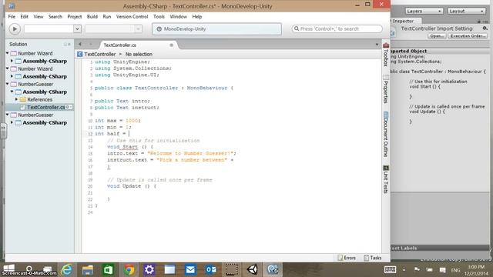Select the References folder in Solution tree
This screenshot has width=493, height=277.
[x=39, y=99]
